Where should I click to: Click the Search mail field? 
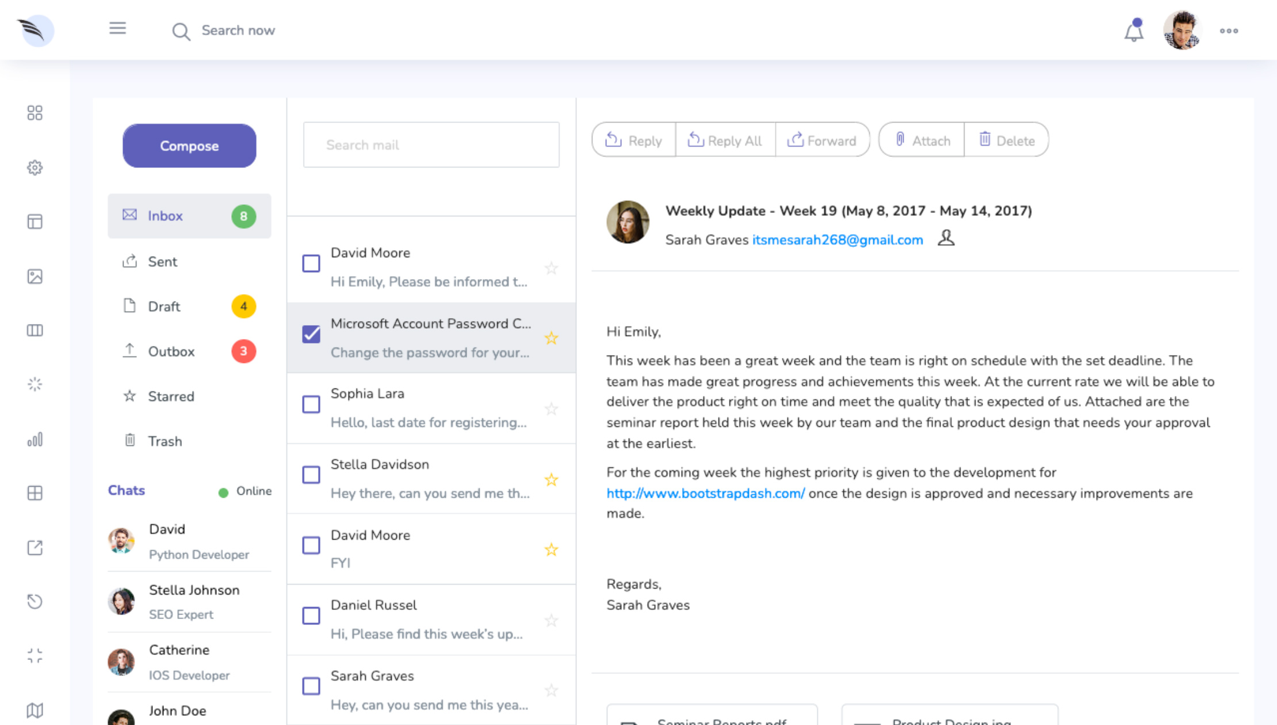click(x=431, y=145)
